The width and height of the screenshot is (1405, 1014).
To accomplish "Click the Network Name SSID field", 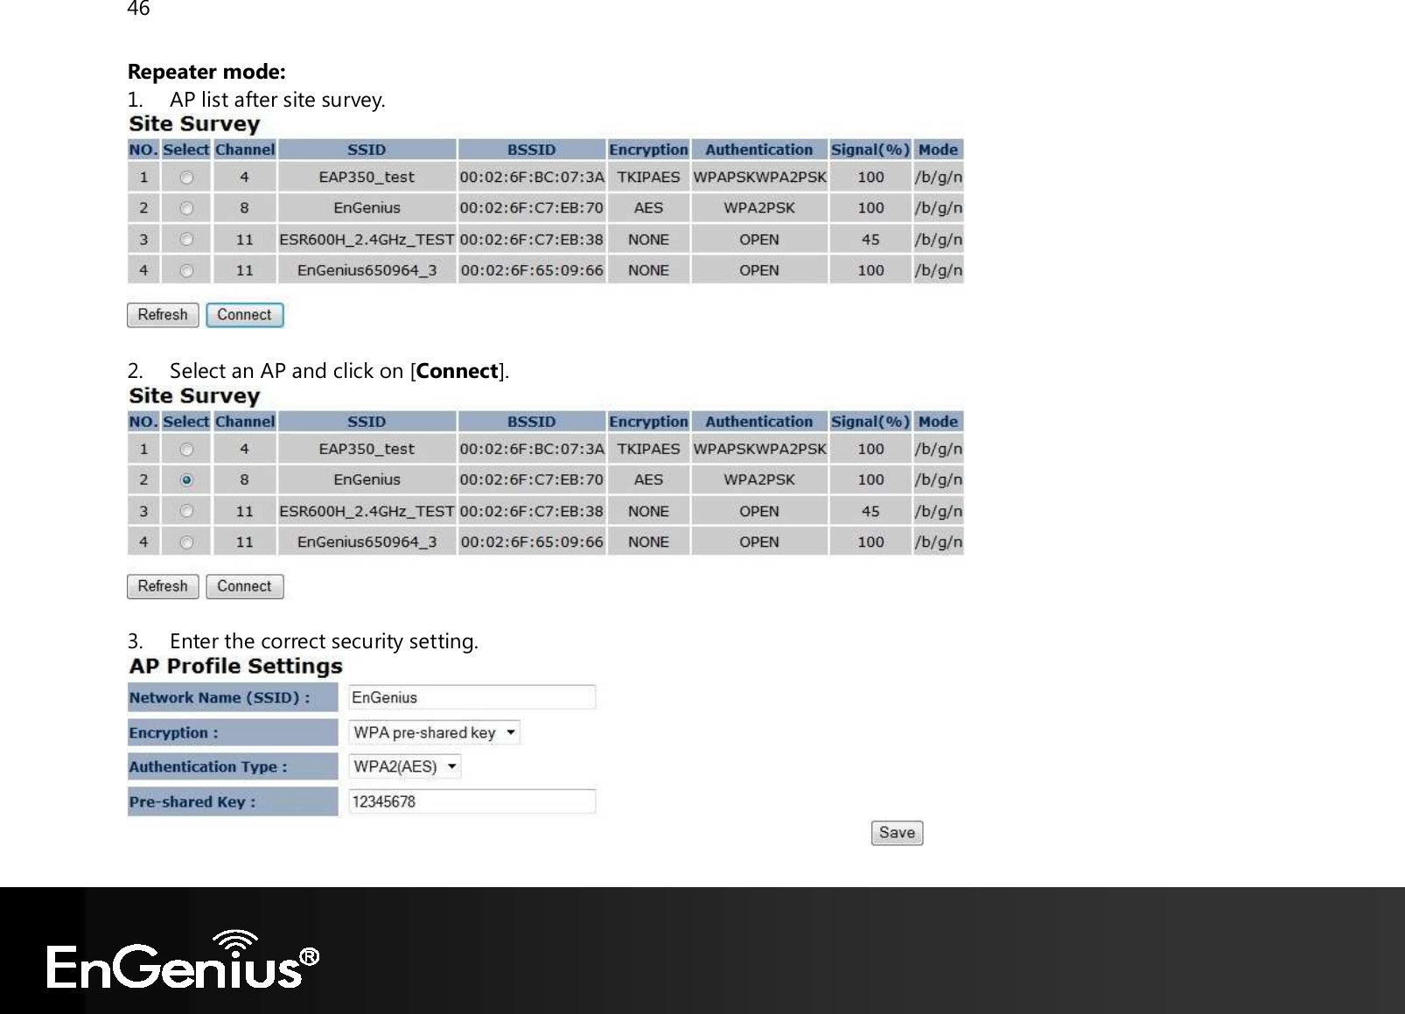I will pyautogui.click(x=472, y=697).
